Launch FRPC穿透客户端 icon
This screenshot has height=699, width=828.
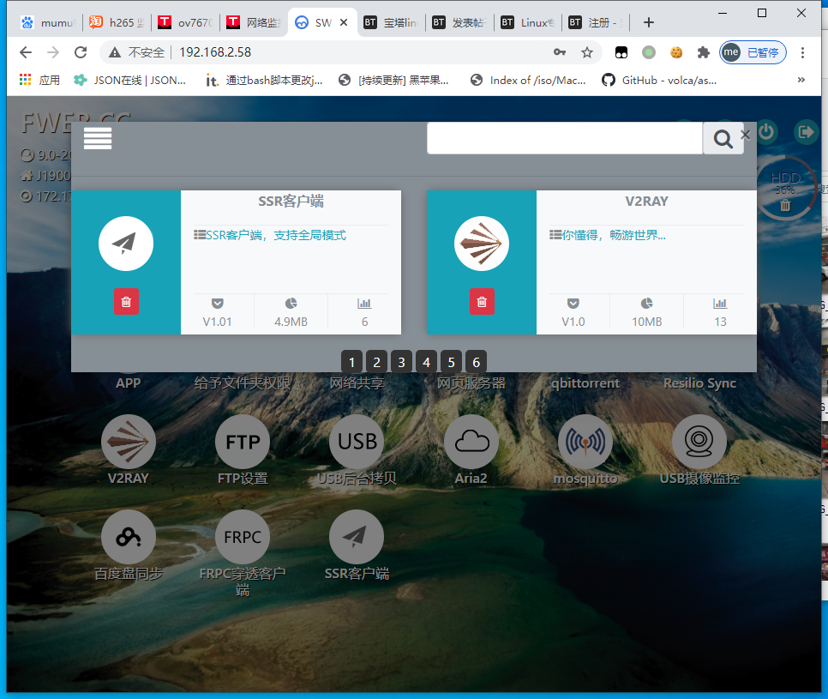[243, 538]
